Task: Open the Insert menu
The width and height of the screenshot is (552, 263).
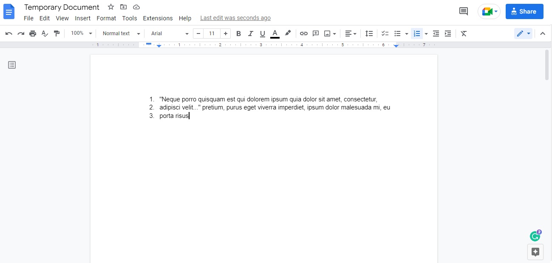Action: pyautogui.click(x=83, y=18)
